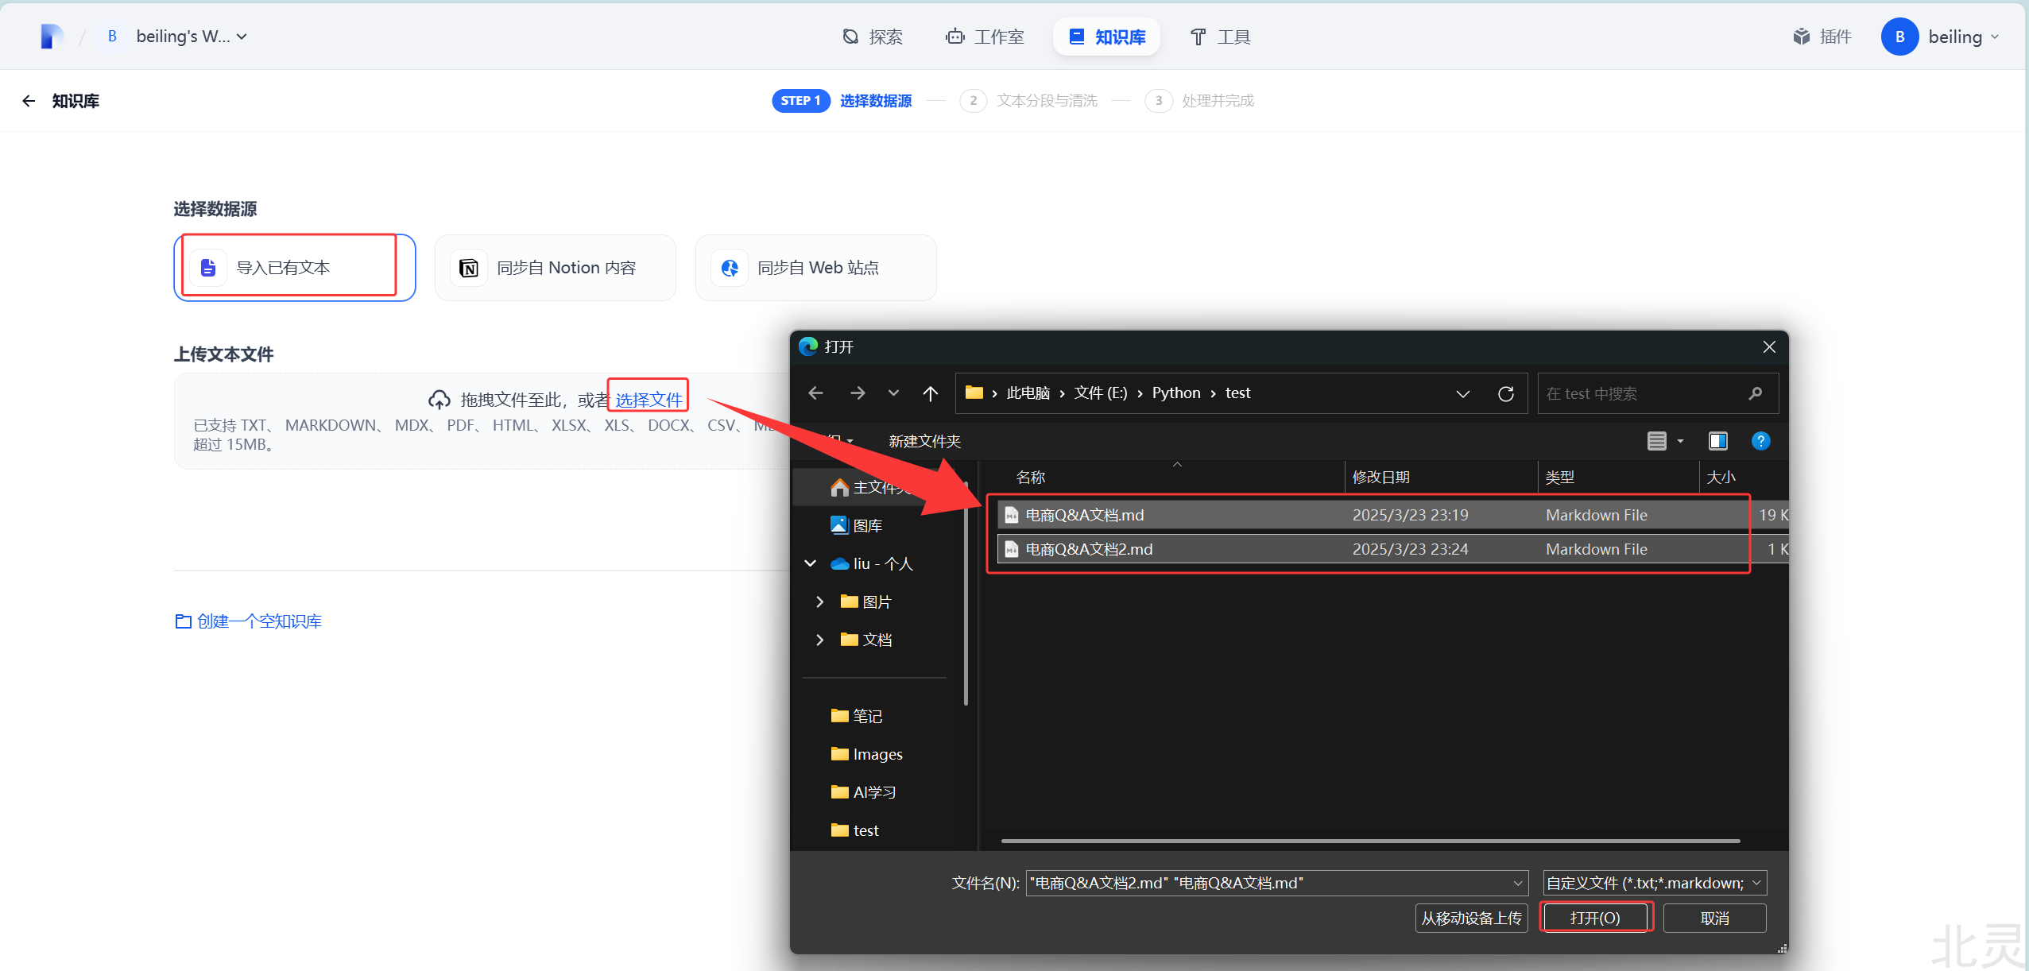Viewport: 2029px width, 971px height.
Task: Toggle the preview pane icon
Action: [x=1718, y=441]
